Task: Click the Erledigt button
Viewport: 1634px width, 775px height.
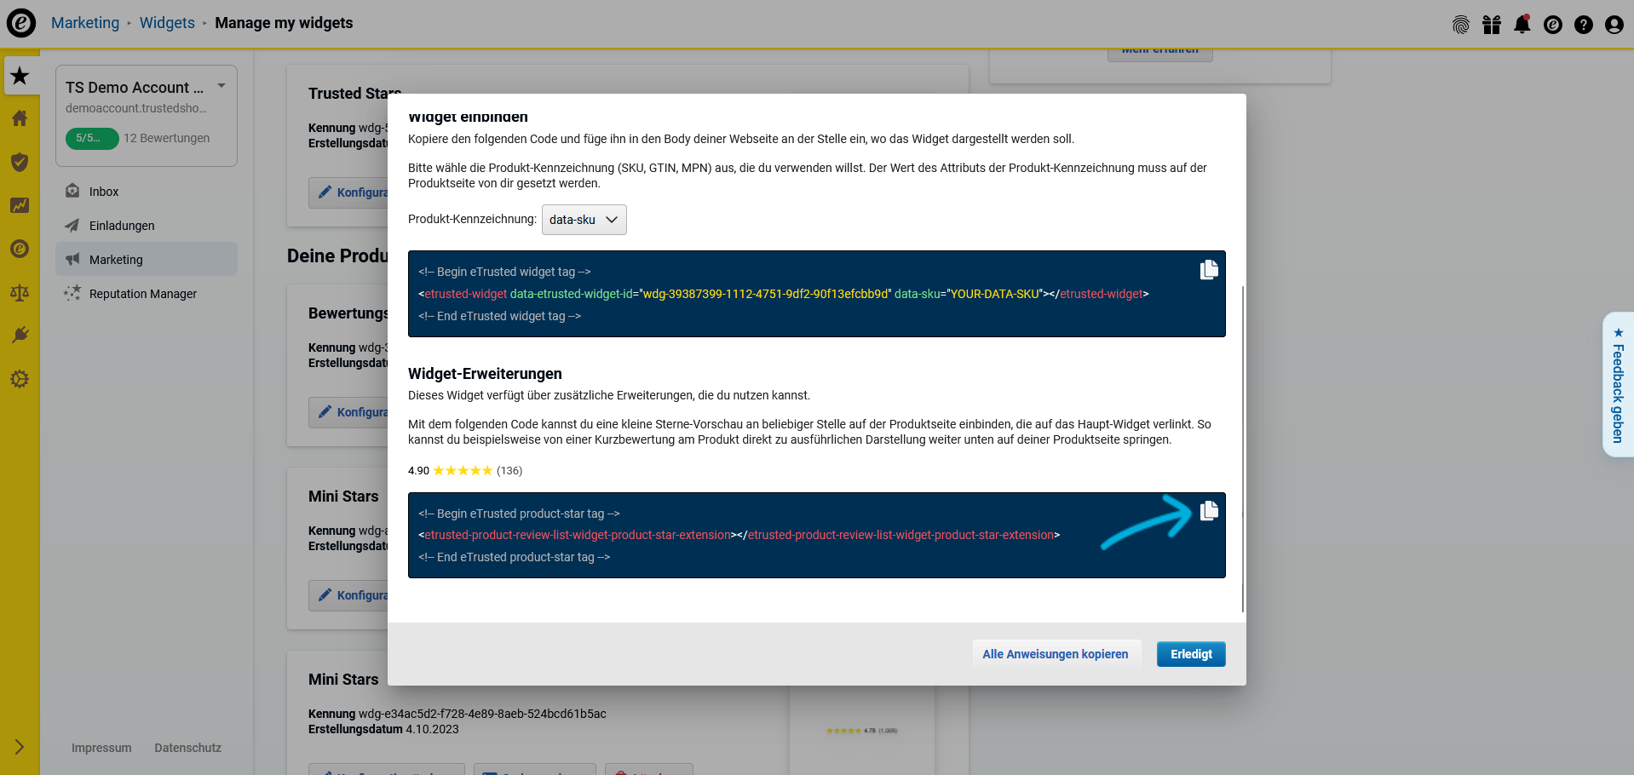Action: coord(1191,654)
